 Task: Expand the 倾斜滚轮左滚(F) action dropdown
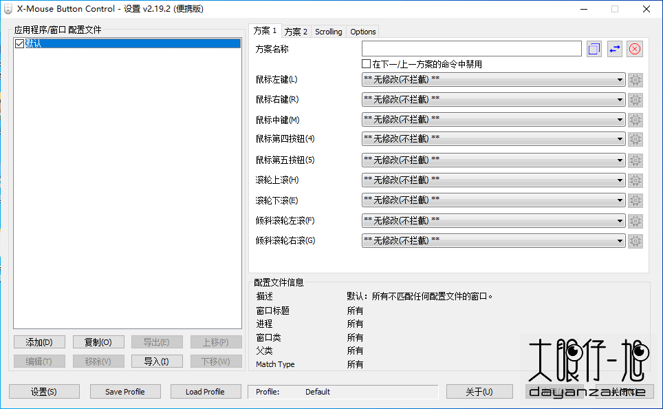(493, 220)
